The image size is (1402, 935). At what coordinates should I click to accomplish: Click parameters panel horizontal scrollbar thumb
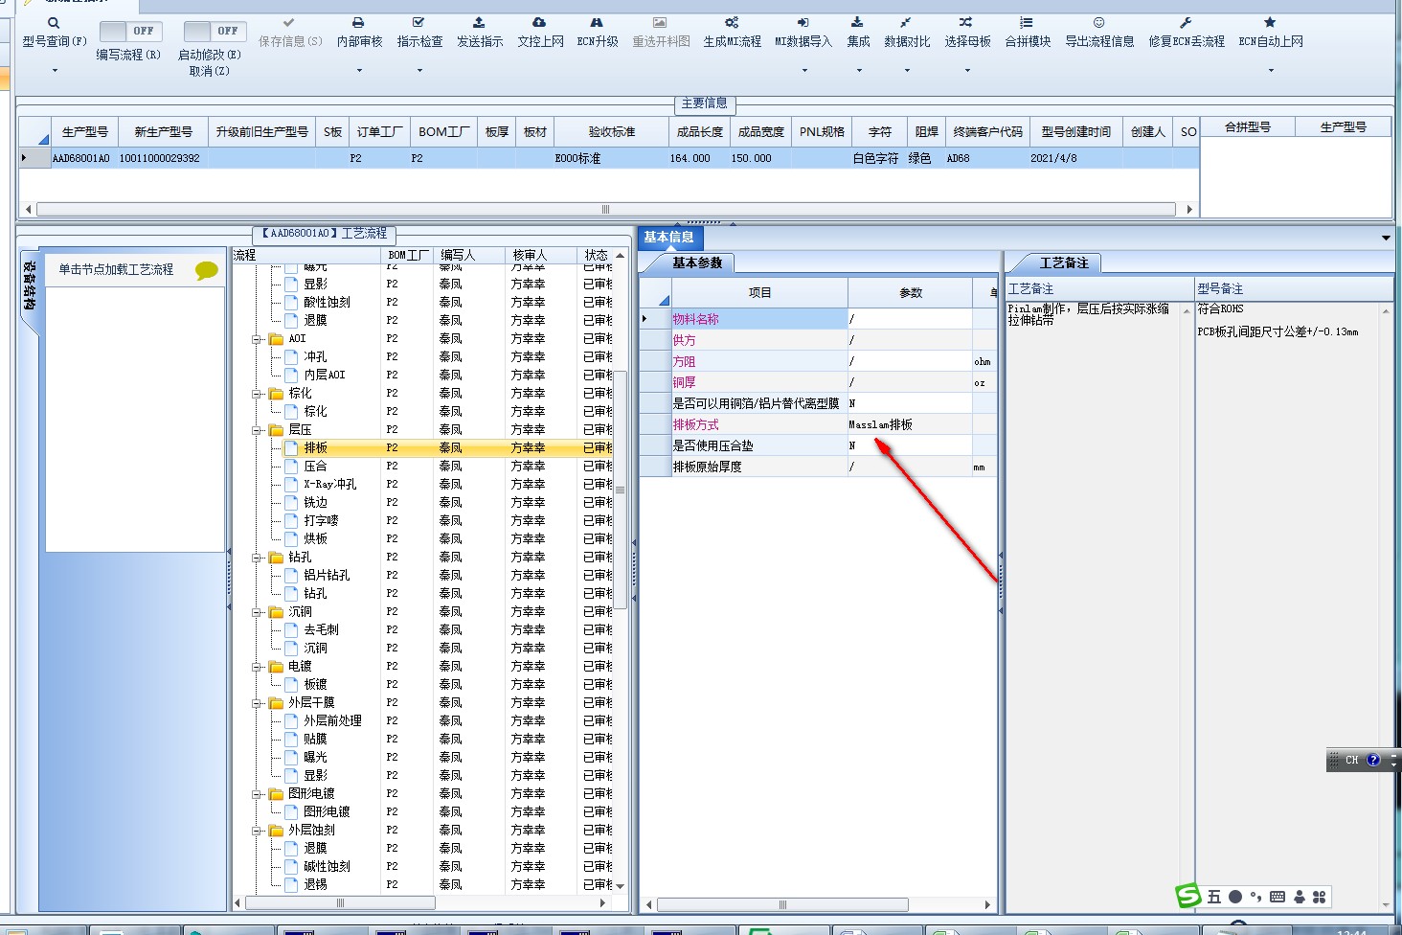point(781,904)
